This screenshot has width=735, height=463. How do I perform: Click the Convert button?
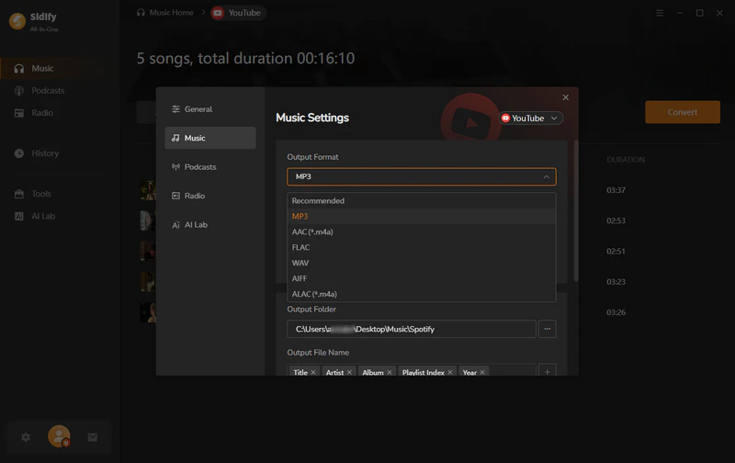point(683,112)
